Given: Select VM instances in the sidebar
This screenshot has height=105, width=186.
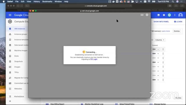Looking at the screenshot, I should pos(20,29).
